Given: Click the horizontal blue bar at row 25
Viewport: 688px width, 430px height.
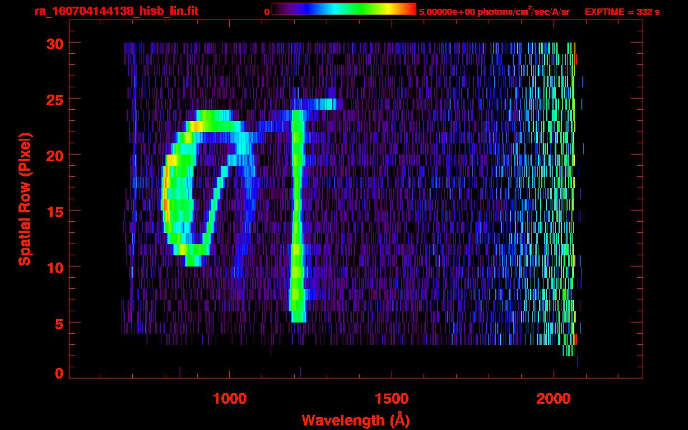Looking at the screenshot, I should coord(314,104).
